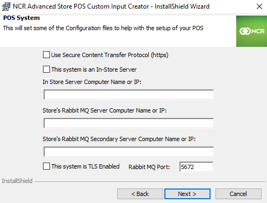Close the InstallShield Wizard window
Image resolution: width=267 pixels, height=203 pixels.
pos(259,6)
